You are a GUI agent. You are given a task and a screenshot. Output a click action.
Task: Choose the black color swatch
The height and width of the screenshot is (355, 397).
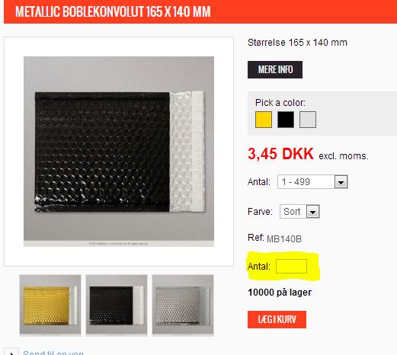(x=286, y=120)
